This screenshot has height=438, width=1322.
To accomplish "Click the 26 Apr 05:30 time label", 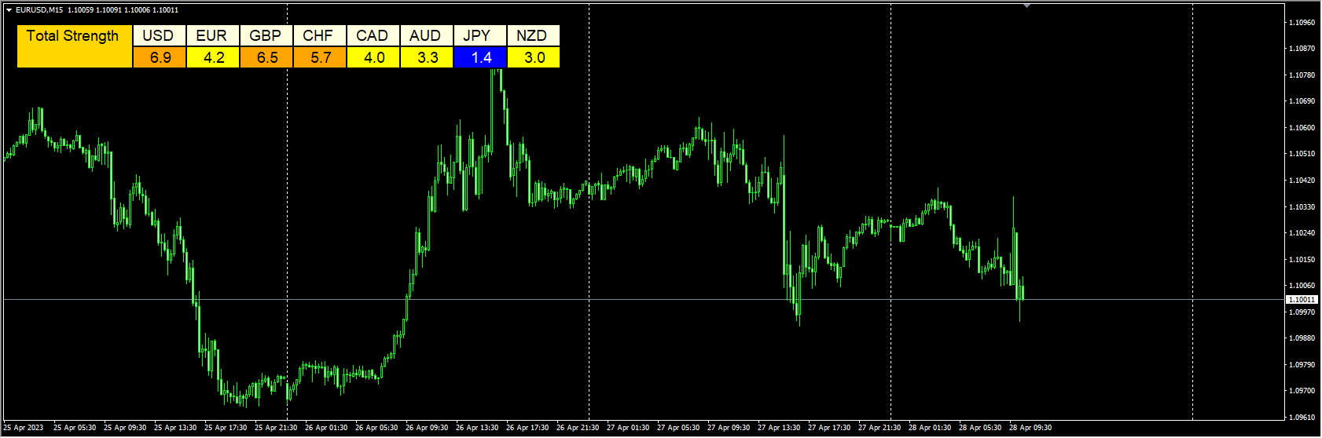I will [x=376, y=428].
